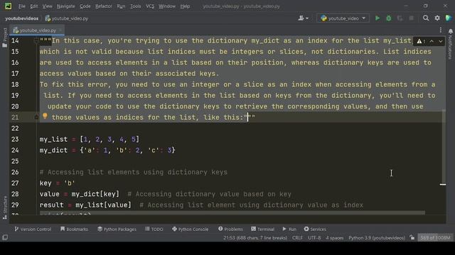Change the 4 spaces indent setting
The height and width of the screenshot is (255, 455).
(x=334, y=238)
